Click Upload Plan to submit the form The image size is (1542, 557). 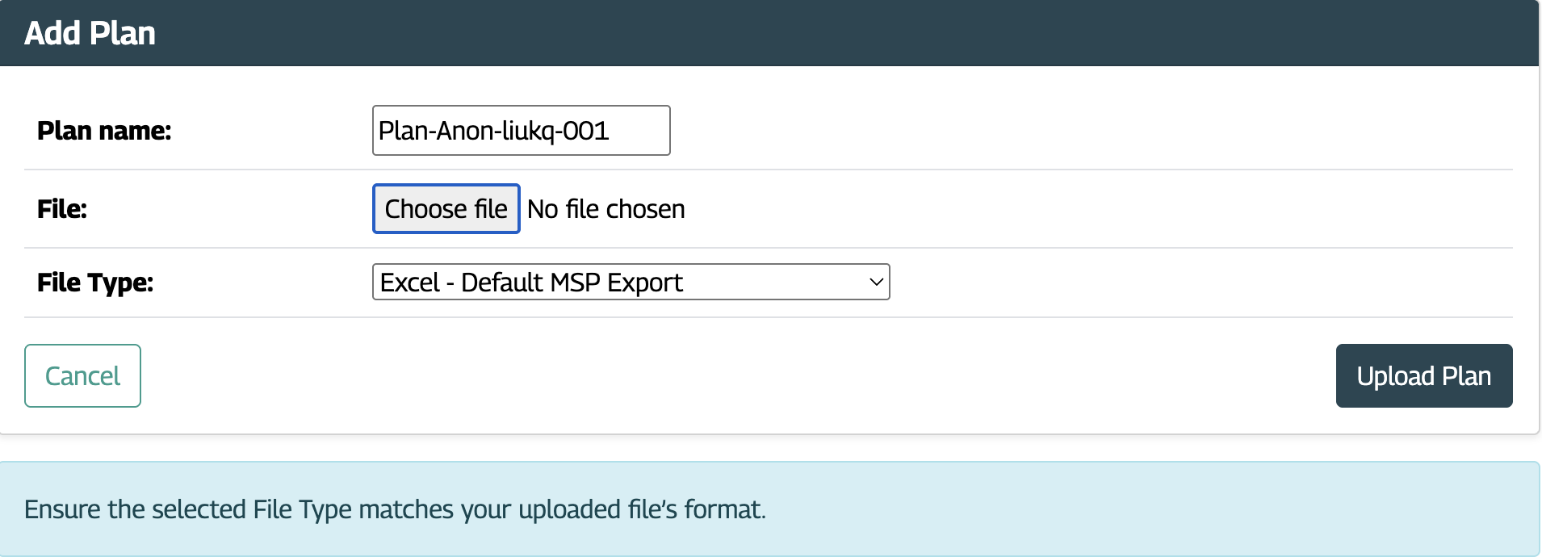[x=1423, y=375]
